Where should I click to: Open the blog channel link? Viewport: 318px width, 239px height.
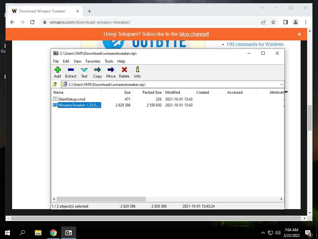pyautogui.click(x=194, y=34)
